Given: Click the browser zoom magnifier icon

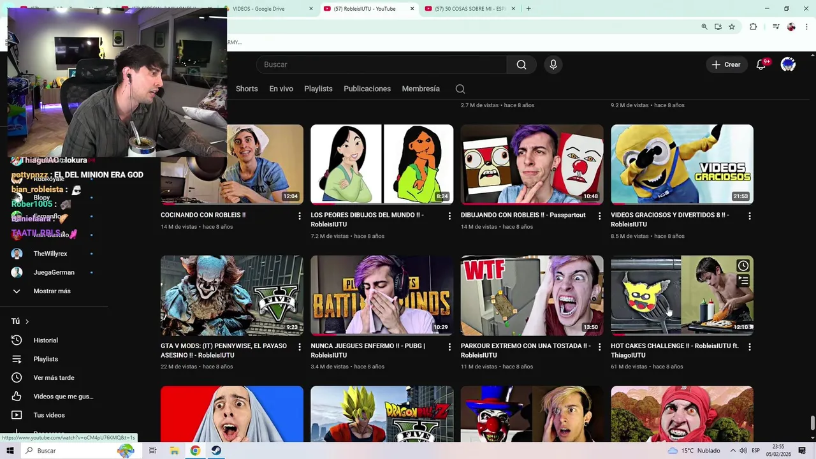Looking at the screenshot, I should (x=704, y=27).
